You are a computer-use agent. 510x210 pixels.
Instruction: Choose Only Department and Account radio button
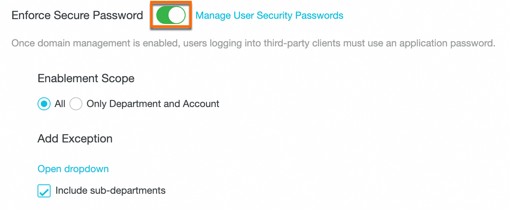[x=76, y=104]
